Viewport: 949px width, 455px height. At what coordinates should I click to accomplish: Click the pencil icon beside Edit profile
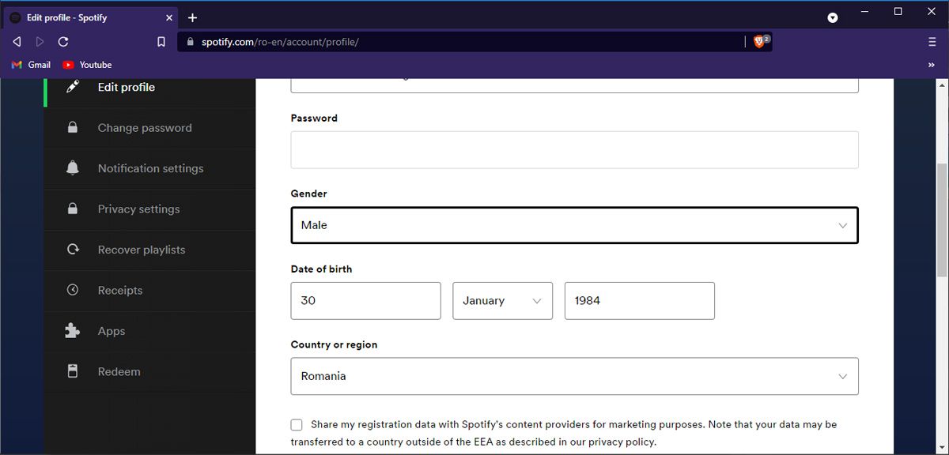[x=73, y=87]
